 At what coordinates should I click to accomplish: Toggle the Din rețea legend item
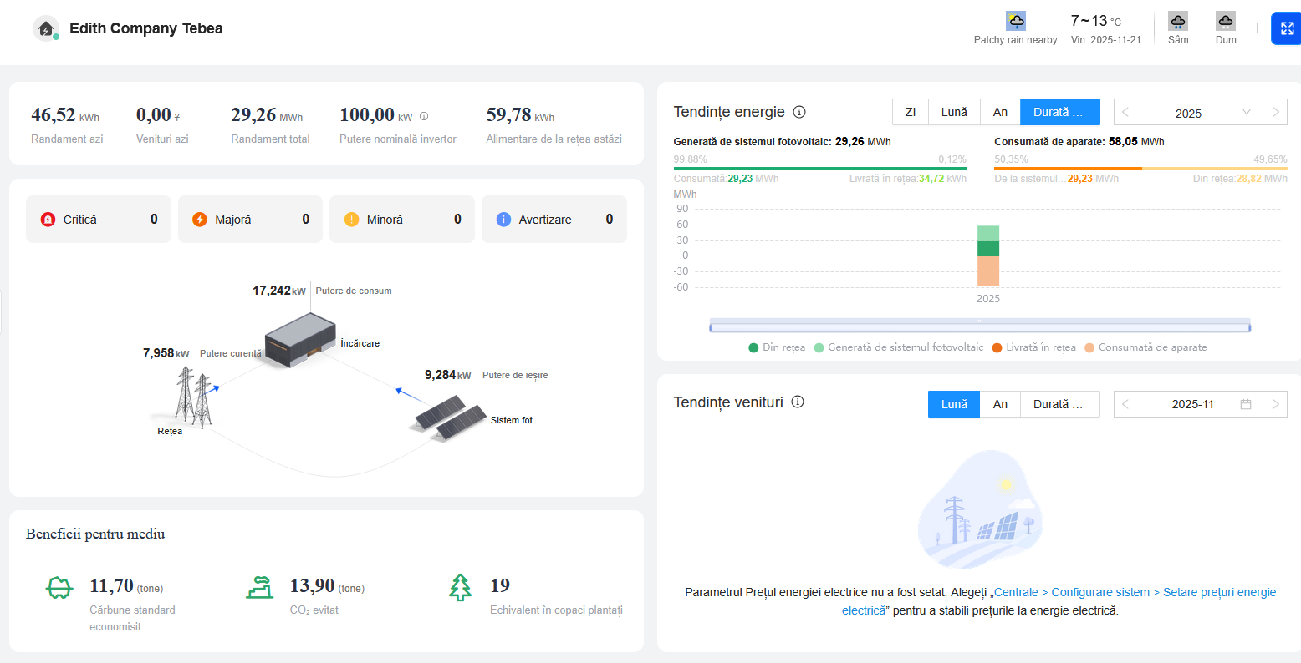(777, 347)
